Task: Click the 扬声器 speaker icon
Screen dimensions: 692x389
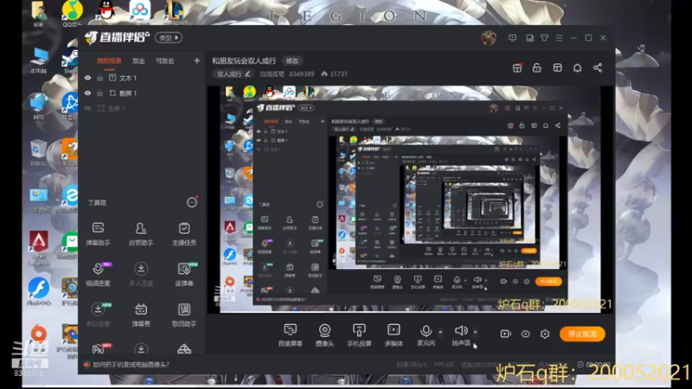Action: (x=461, y=330)
